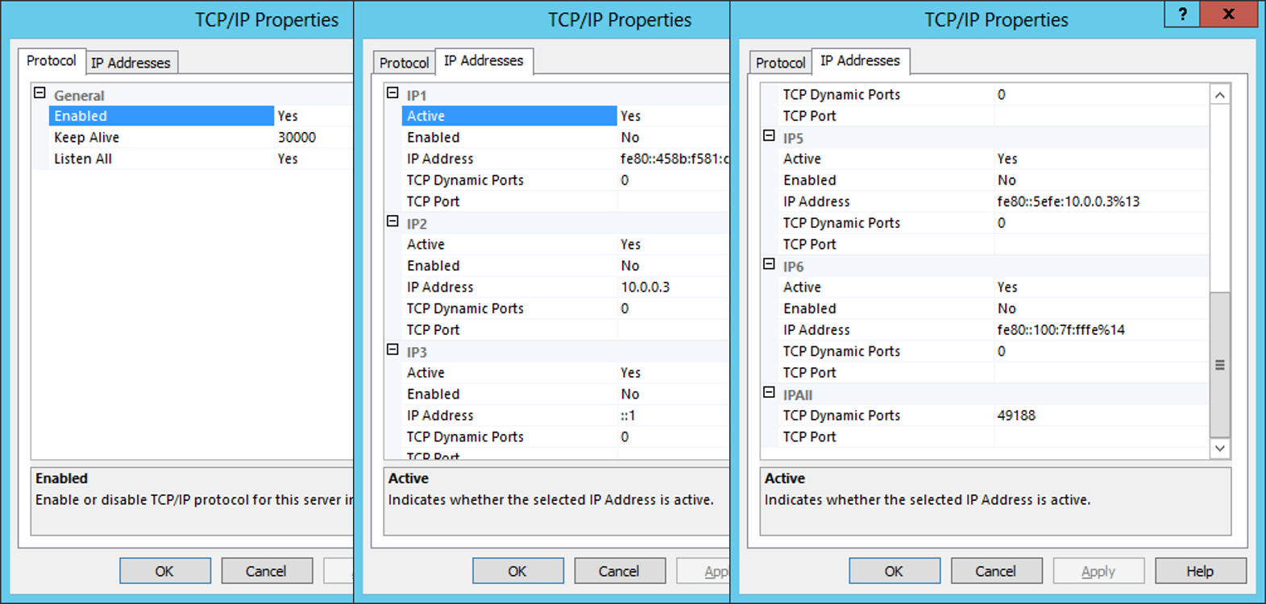The height and width of the screenshot is (604, 1266).
Task: Collapse the IP6 section
Action: (x=768, y=266)
